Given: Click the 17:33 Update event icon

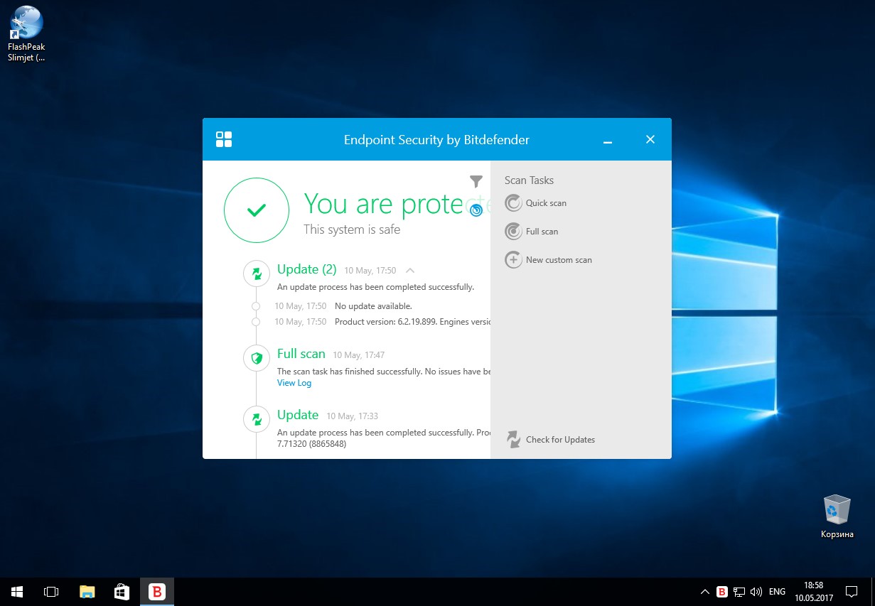Looking at the screenshot, I should [x=256, y=419].
